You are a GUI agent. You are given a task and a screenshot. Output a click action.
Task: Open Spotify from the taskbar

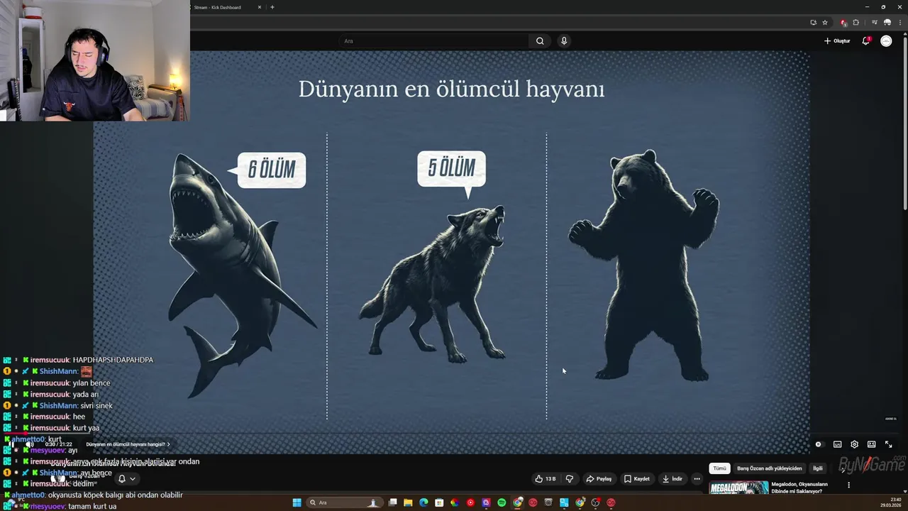coord(502,502)
